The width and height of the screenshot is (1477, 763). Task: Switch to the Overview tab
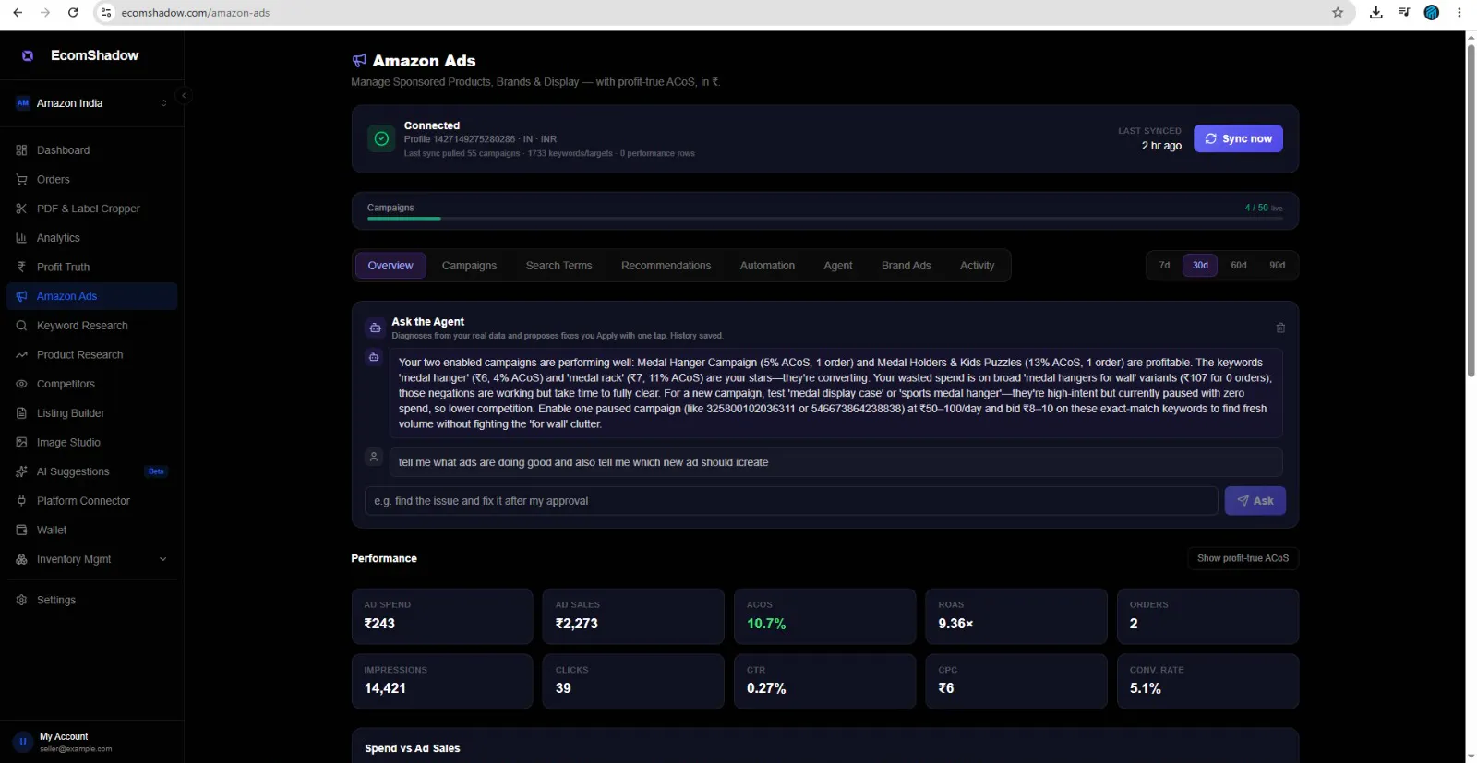coord(390,266)
